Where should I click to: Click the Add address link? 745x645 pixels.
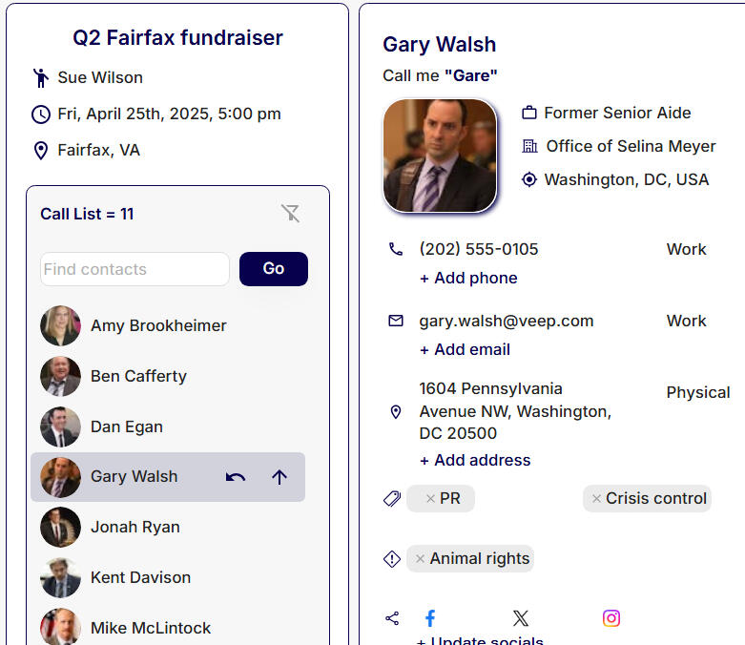click(475, 460)
